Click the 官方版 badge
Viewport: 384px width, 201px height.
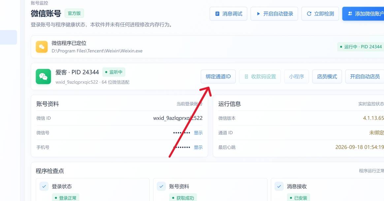(x=74, y=13)
